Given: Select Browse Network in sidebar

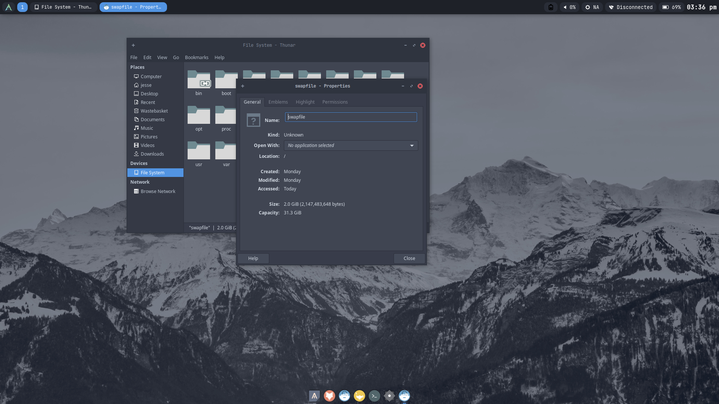Looking at the screenshot, I should pyautogui.click(x=155, y=192).
